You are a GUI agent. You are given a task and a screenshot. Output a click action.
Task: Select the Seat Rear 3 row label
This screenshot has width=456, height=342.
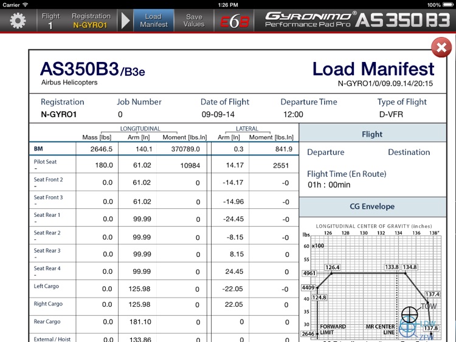47,251
